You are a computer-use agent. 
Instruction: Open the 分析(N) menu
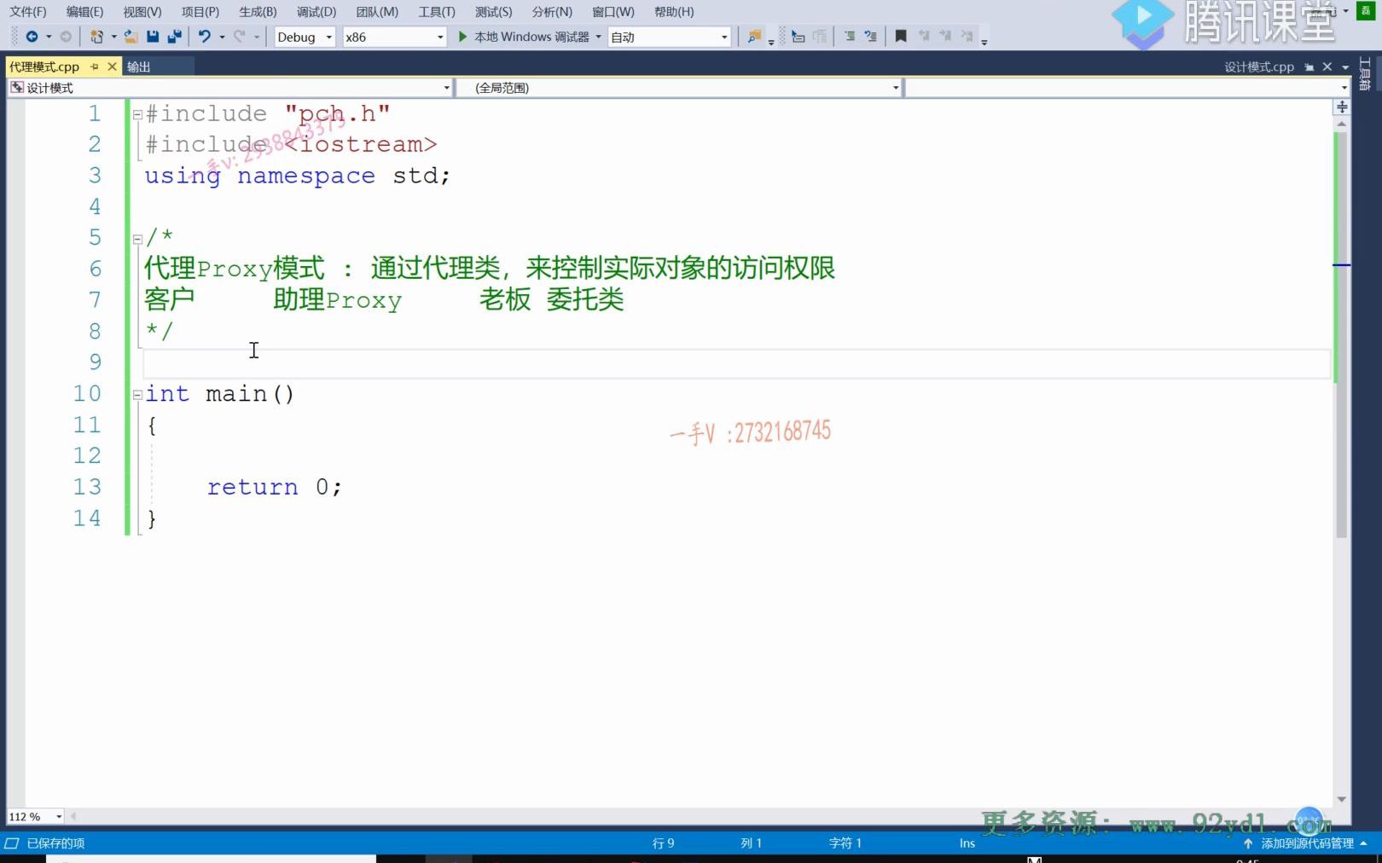coord(552,12)
